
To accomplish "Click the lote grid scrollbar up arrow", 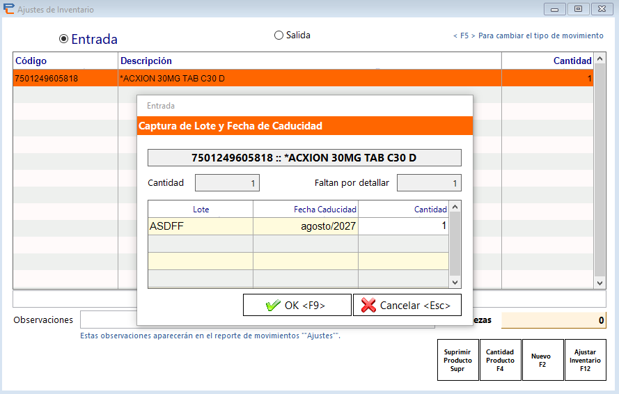I will click(x=455, y=207).
